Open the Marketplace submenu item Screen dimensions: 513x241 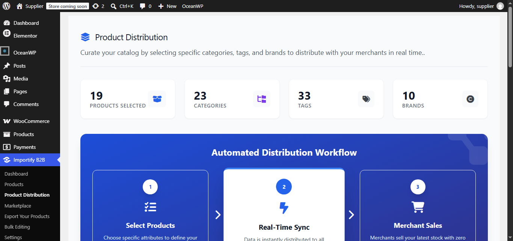click(x=18, y=206)
